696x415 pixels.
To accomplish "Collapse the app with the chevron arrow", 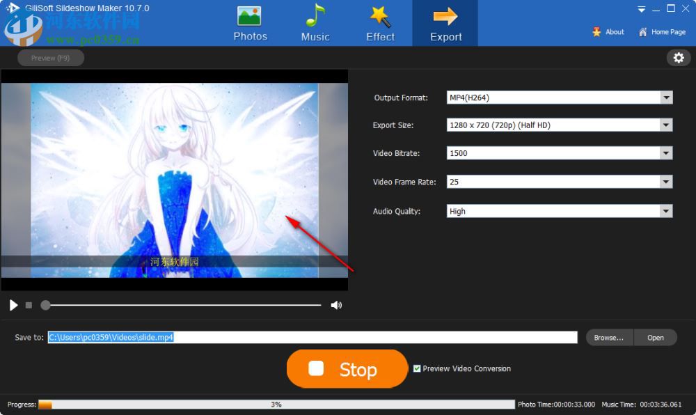I will click(x=641, y=9).
